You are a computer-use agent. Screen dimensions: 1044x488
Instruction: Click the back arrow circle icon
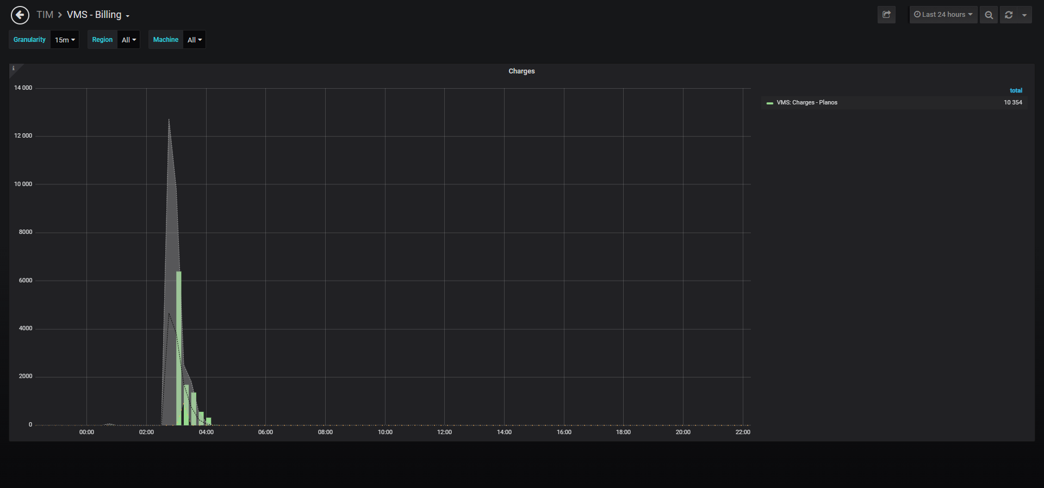(x=20, y=15)
